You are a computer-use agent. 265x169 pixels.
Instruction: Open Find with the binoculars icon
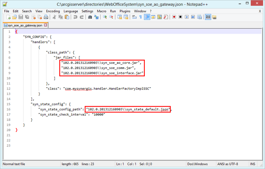pyautogui.click(x=90, y=17)
